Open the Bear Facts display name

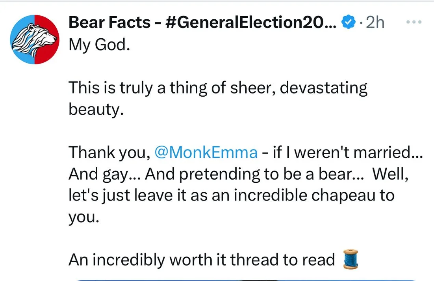(x=109, y=23)
